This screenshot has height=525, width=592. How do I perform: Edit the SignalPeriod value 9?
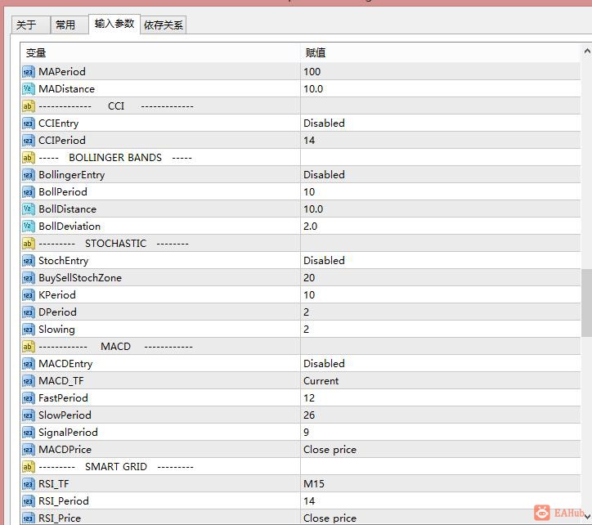440,433
